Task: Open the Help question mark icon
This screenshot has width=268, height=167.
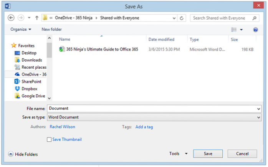Action: pyautogui.click(x=255, y=29)
